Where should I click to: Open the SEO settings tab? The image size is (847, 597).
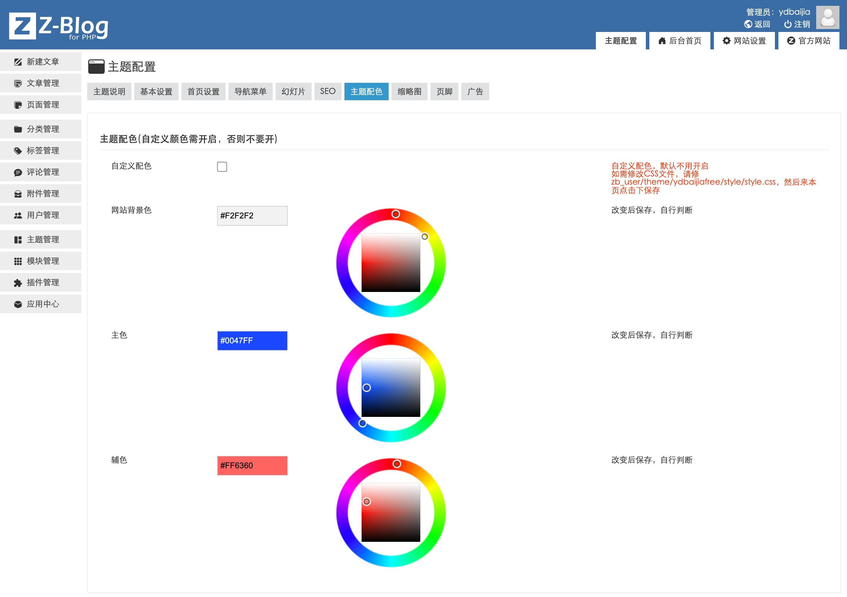click(x=328, y=92)
